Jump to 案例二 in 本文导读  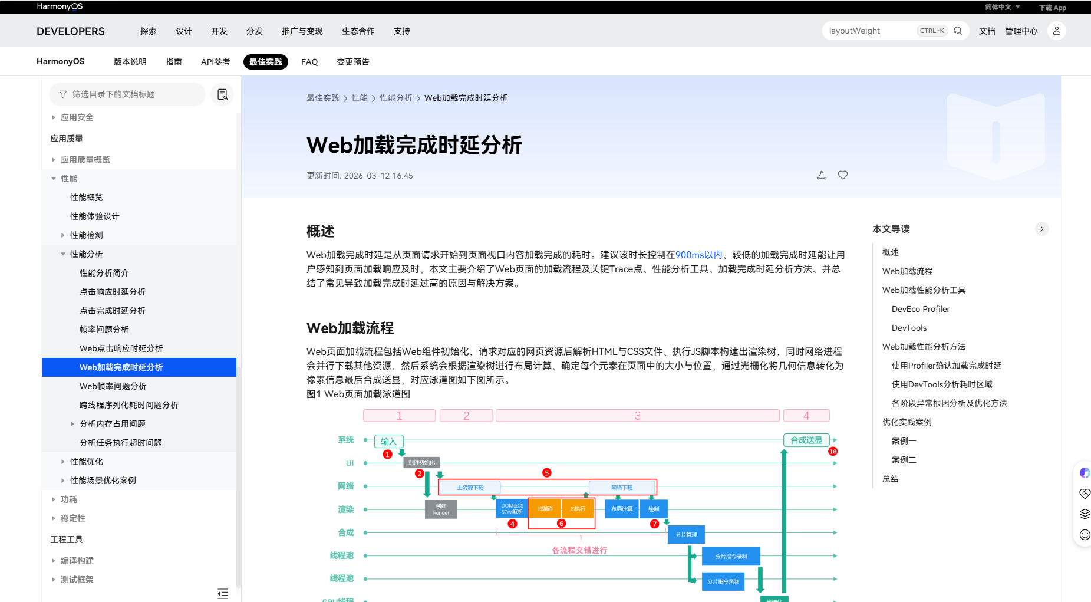[x=904, y=460]
